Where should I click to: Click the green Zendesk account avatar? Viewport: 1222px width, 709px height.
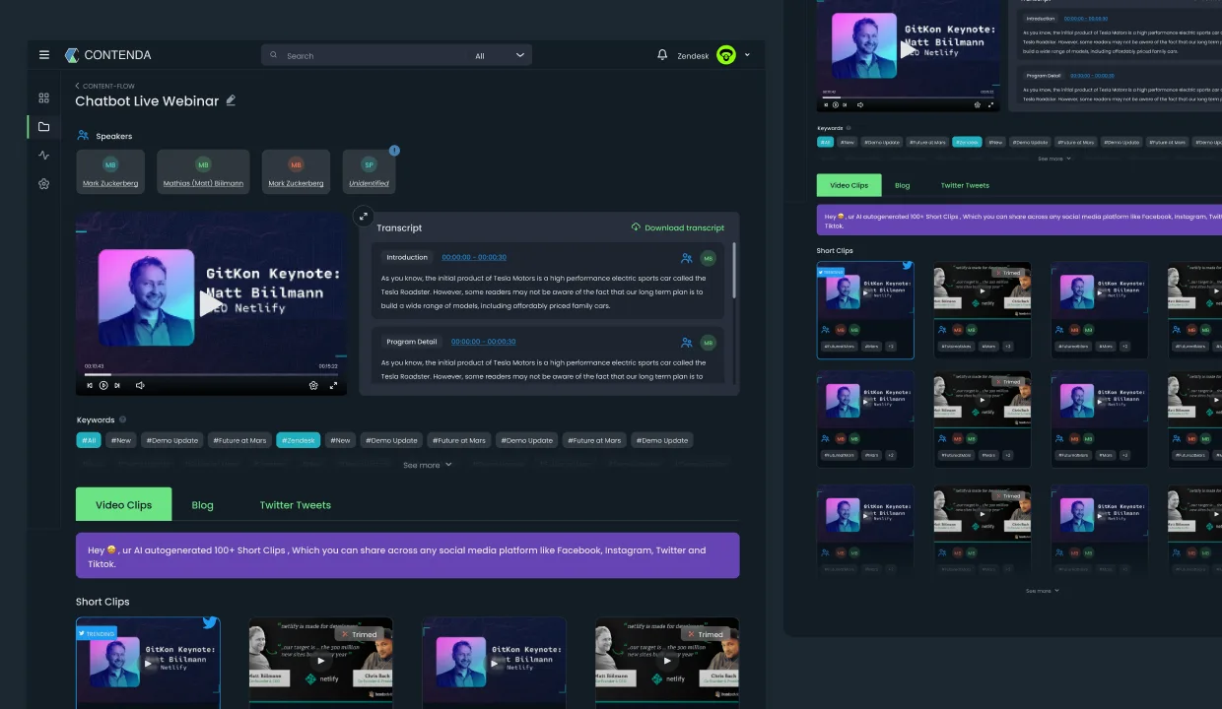pos(726,55)
